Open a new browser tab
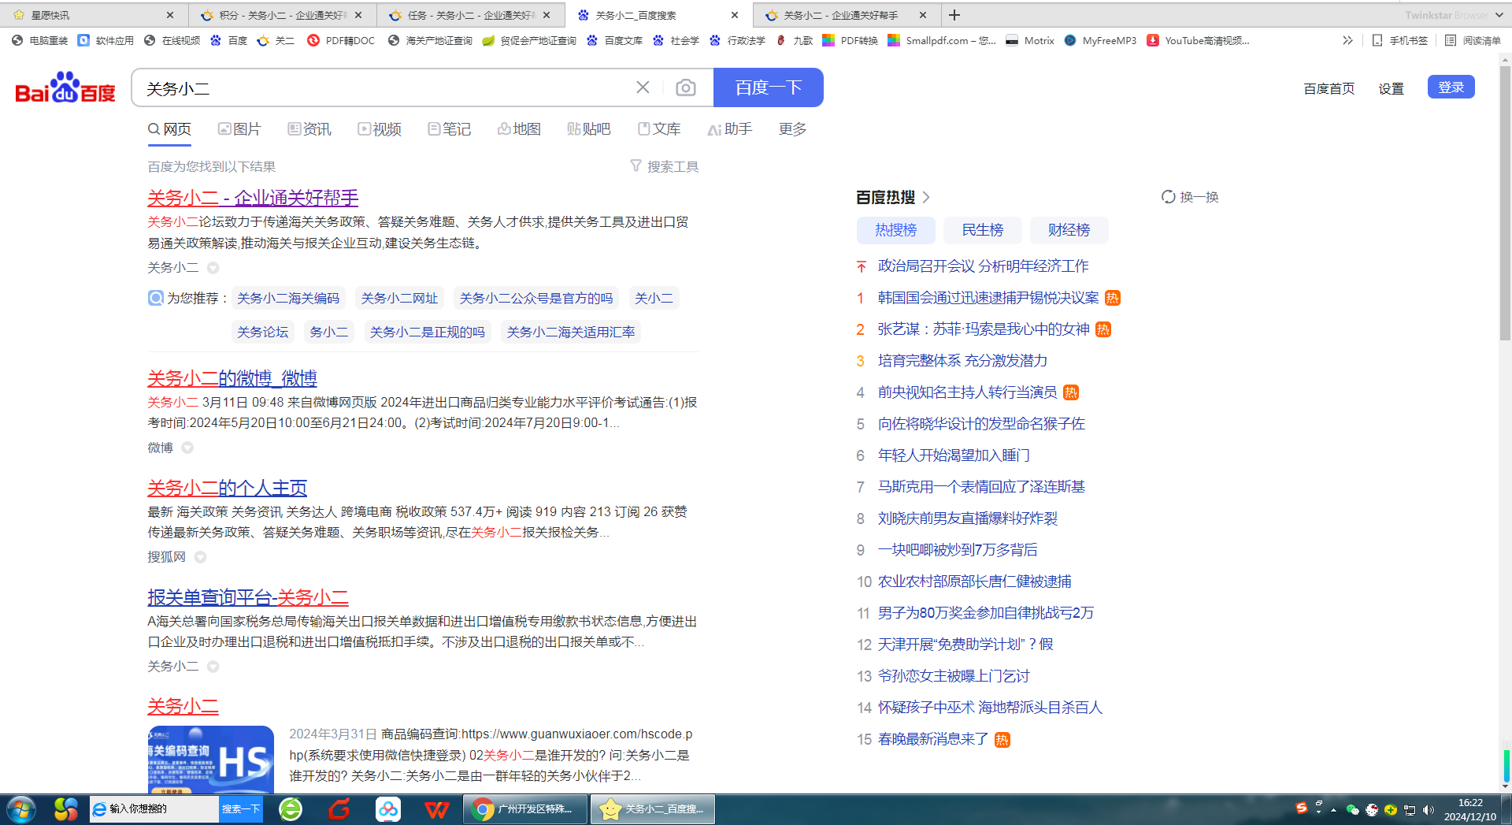The height and width of the screenshot is (825, 1512). coord(954,15)
